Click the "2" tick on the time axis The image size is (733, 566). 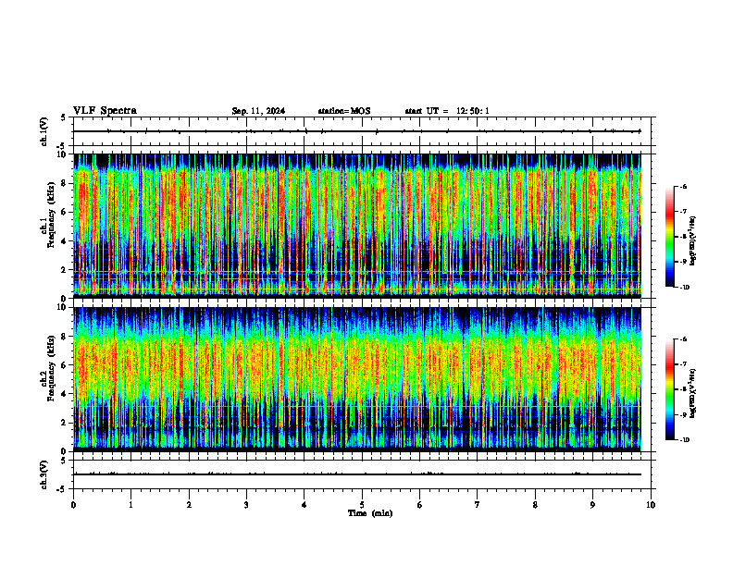click(189, 505)
